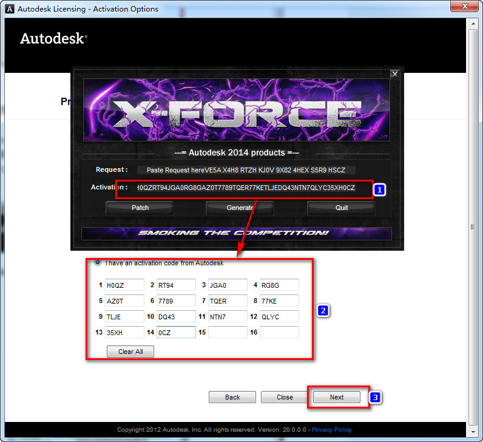Screen dimensions: 483x442
Task: Click activation code box 5 containing AZ0T
Action: pos(124,301)
